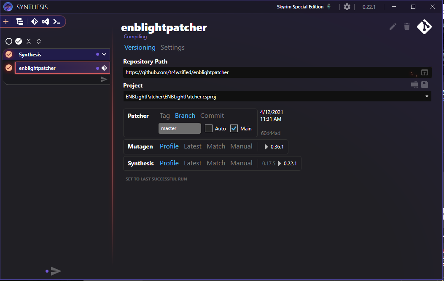
Task: Uncheck the Main branch checkbox
Action: pos(234,128)
